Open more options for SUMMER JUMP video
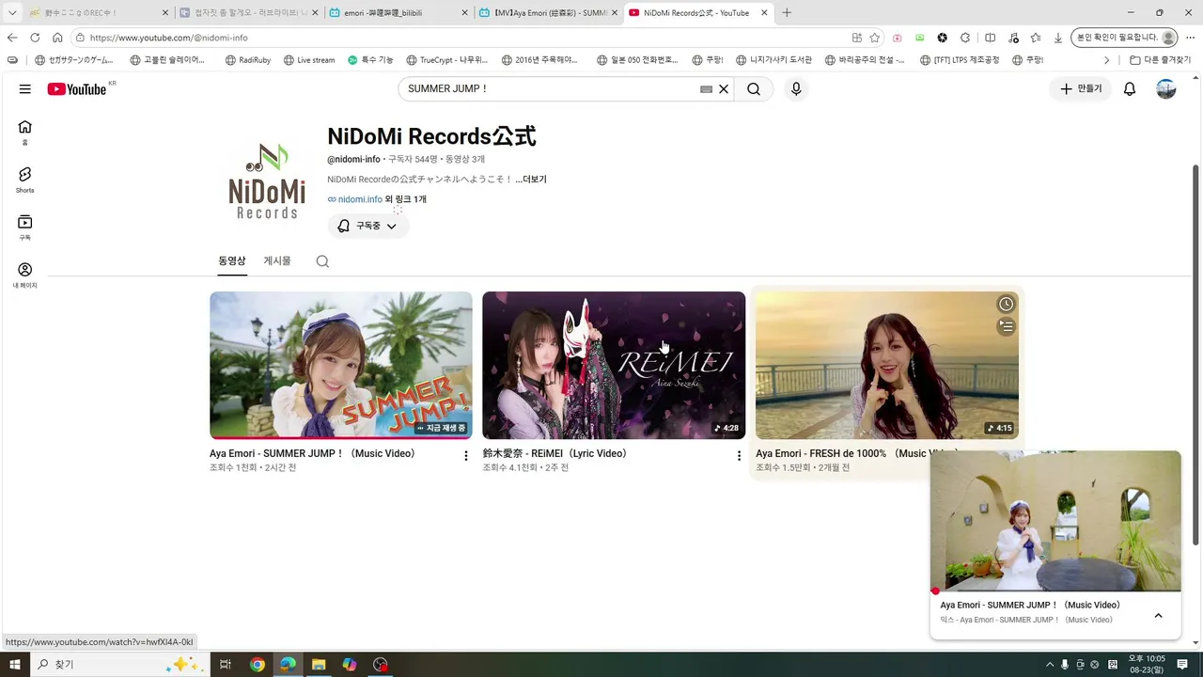This screenshot has width=1203, height=677. click(x=465, y=456)
